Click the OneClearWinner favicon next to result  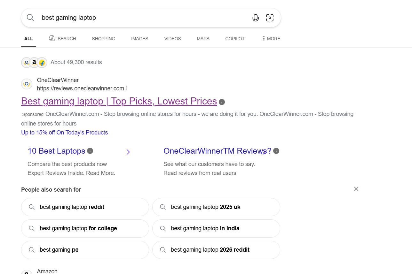[x=27, y=84]
